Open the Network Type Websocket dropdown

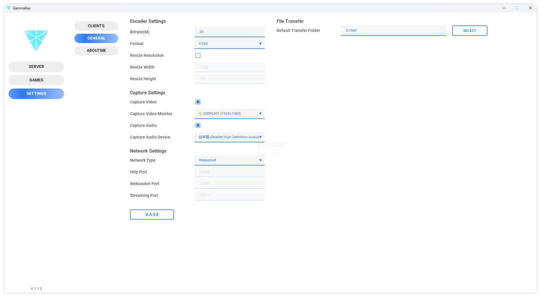[x=229, y=160]
